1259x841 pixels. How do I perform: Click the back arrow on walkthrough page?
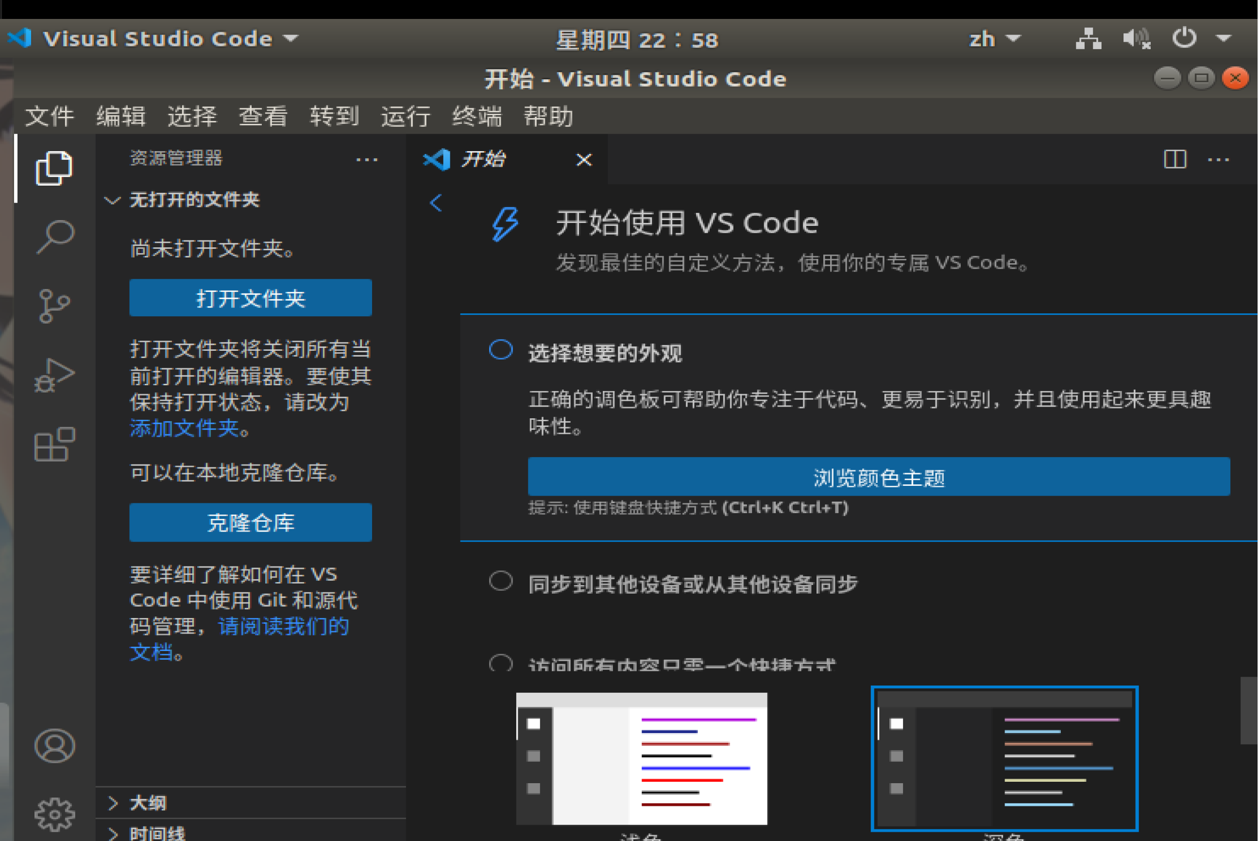[x=436, y=203]
